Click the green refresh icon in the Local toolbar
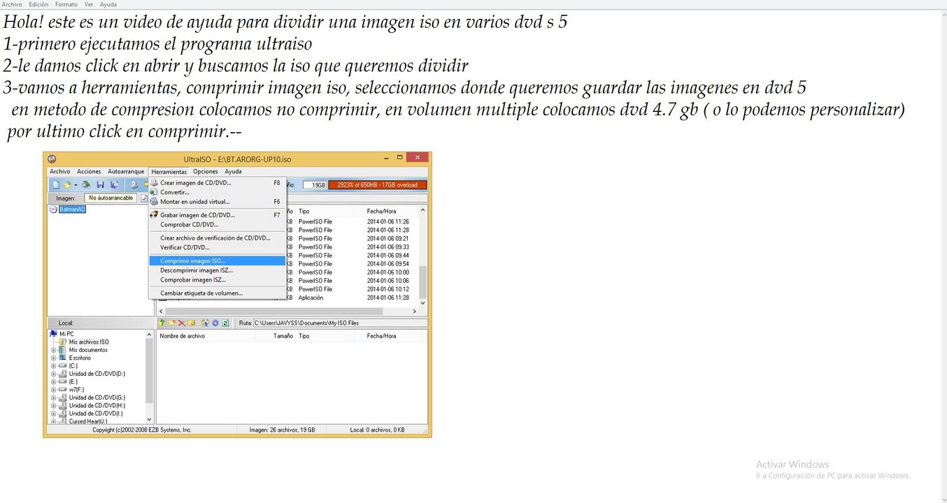 tap(226, 323)
